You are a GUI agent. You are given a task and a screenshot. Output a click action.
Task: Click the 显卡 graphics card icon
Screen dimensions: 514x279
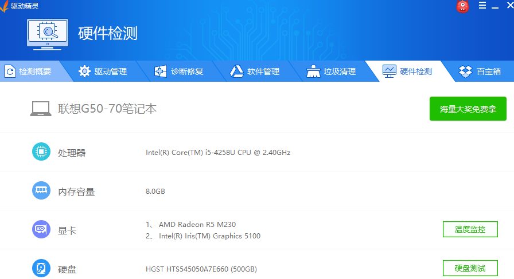click(41, 229)
